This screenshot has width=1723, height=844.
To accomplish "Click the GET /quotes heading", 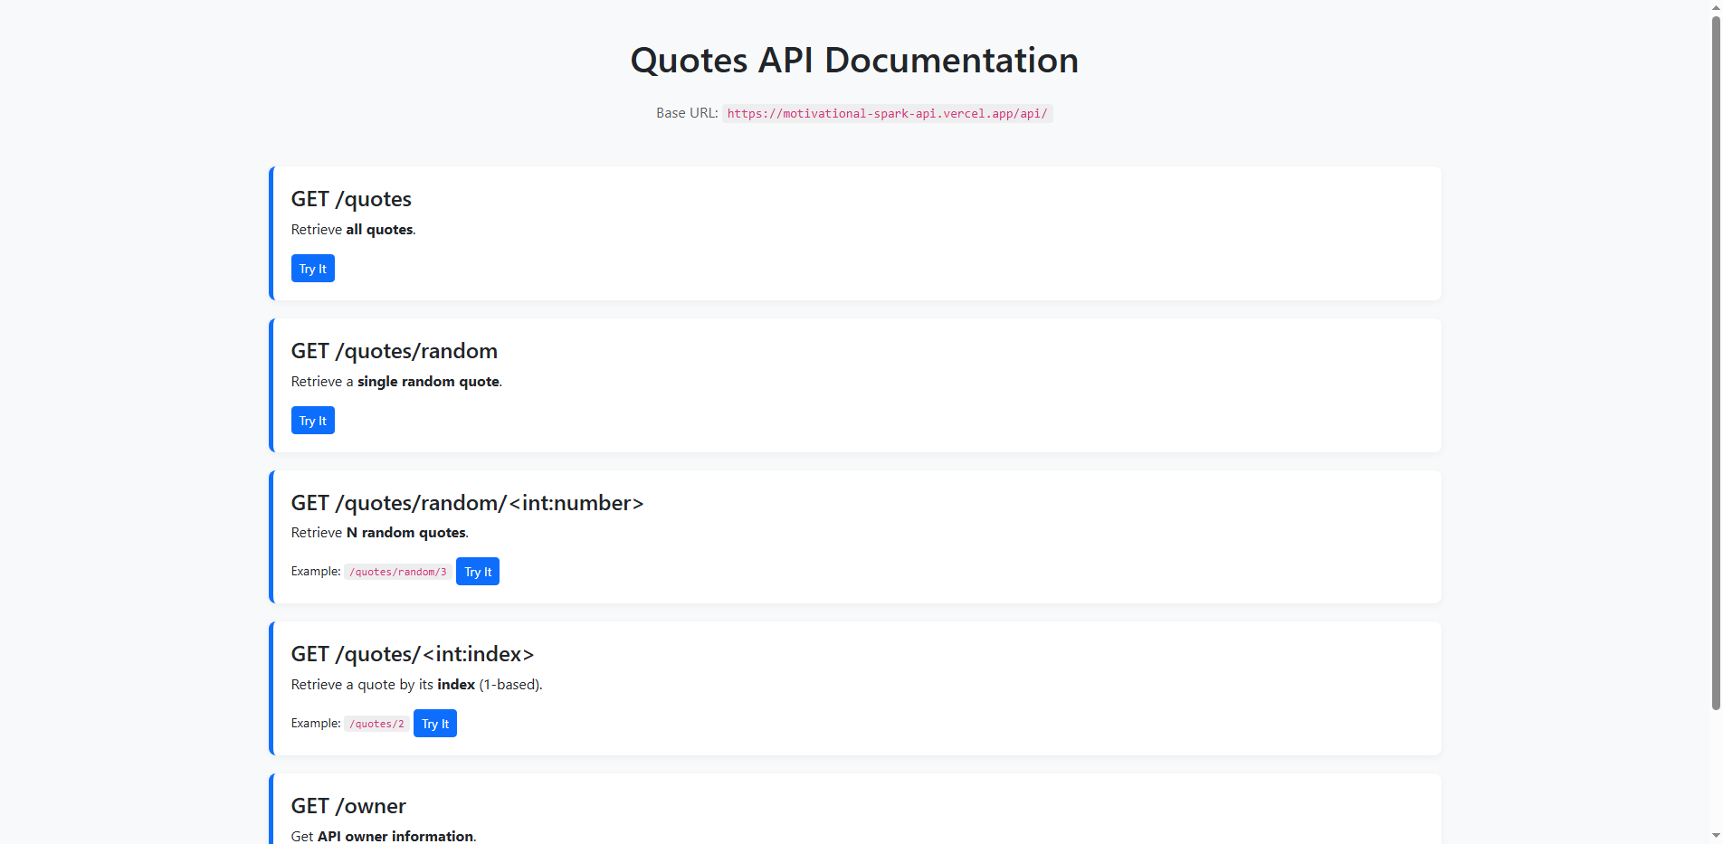I will click(x=351, y=199).
